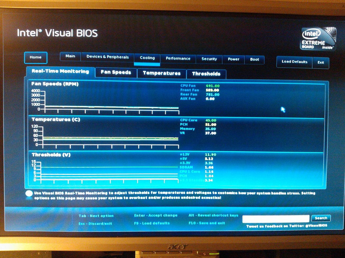Screen dimensions: 345x258
Task: Click the 'Tab - Next option' hint
Action: pos(96,216)
